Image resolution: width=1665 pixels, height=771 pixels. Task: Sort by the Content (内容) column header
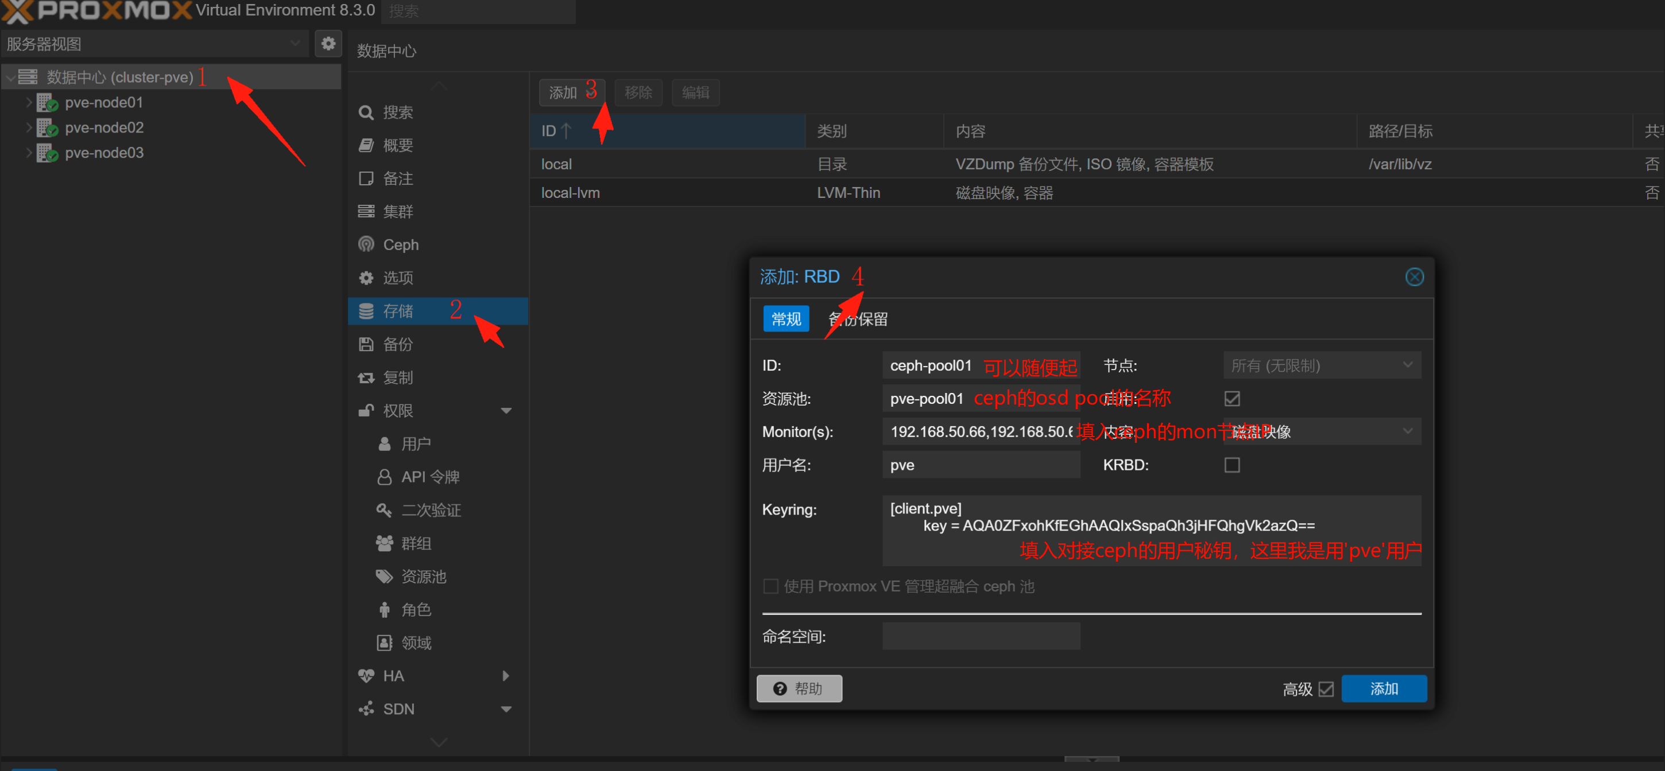tap(1150, 131)
